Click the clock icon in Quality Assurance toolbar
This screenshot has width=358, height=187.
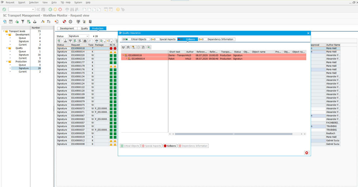tap(138, 47)
